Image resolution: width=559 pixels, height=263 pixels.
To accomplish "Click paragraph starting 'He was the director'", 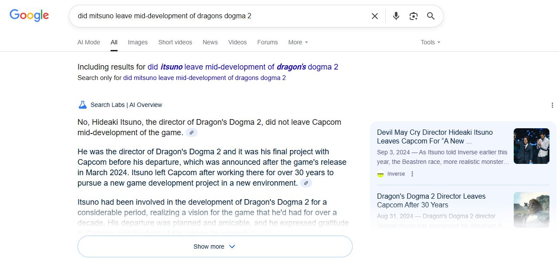I will click(212, 167).
